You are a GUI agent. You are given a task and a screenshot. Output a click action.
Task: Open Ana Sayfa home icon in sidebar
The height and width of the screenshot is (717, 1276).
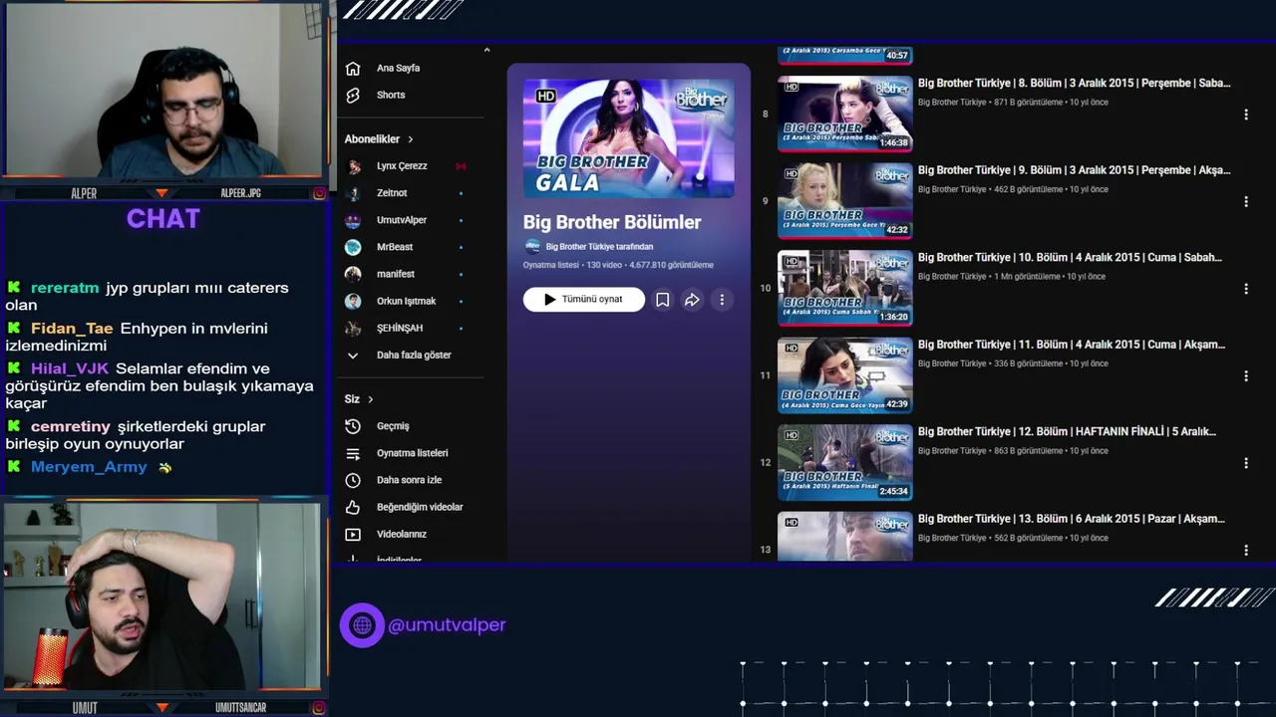click(353, 69)
